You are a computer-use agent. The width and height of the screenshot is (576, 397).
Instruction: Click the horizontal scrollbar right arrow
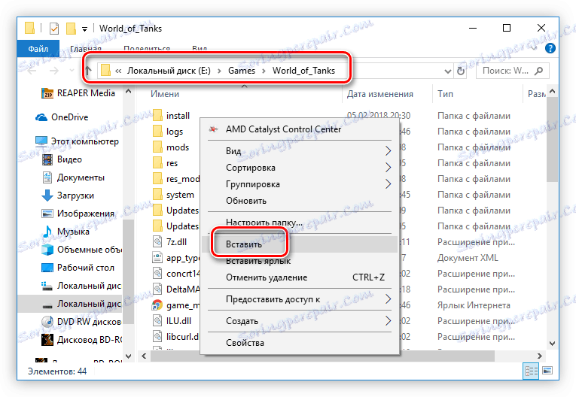pos(539,356)
